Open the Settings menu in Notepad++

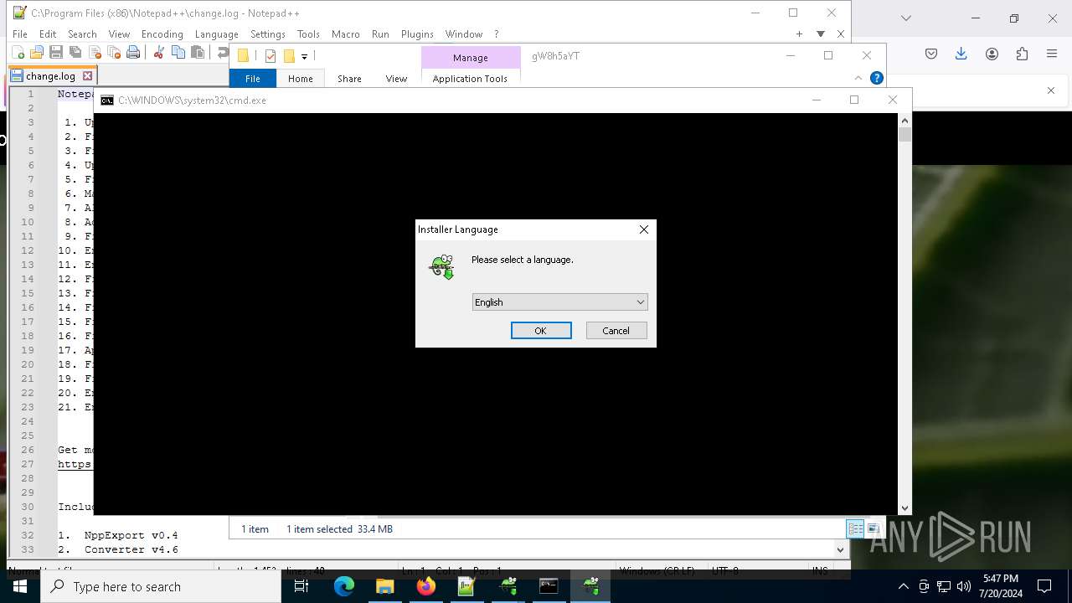[x=267, y=34]
